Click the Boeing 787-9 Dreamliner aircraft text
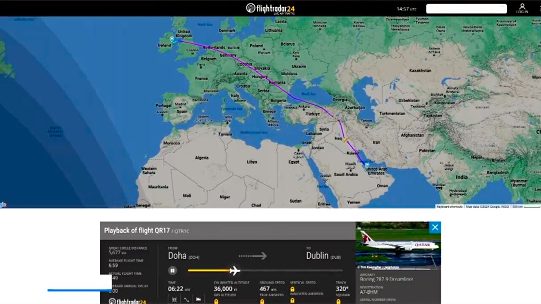The image size is (541, 304). (x=386, y=279)
